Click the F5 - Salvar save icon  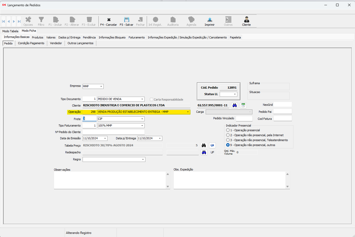pyautogui.click(x=126, y=20)
